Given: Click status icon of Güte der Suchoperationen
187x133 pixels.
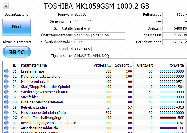Looking at the screenshot, I should (x=6, y=102).
